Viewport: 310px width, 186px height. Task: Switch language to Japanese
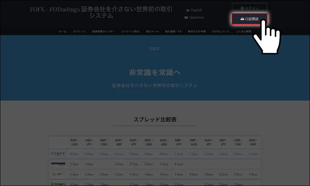[x=197, y=17]
